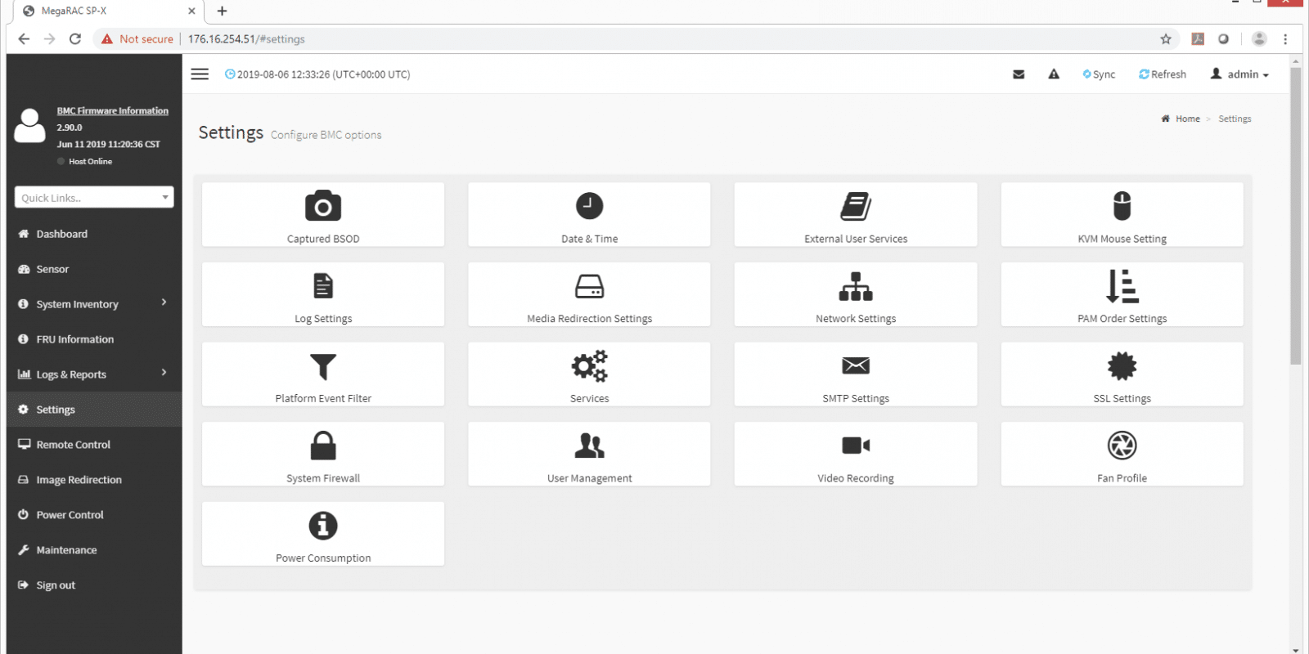The height and width of the screenshot is (654, 1309).
Task: Open notifications warning triangle in header
Action: 1054,74
